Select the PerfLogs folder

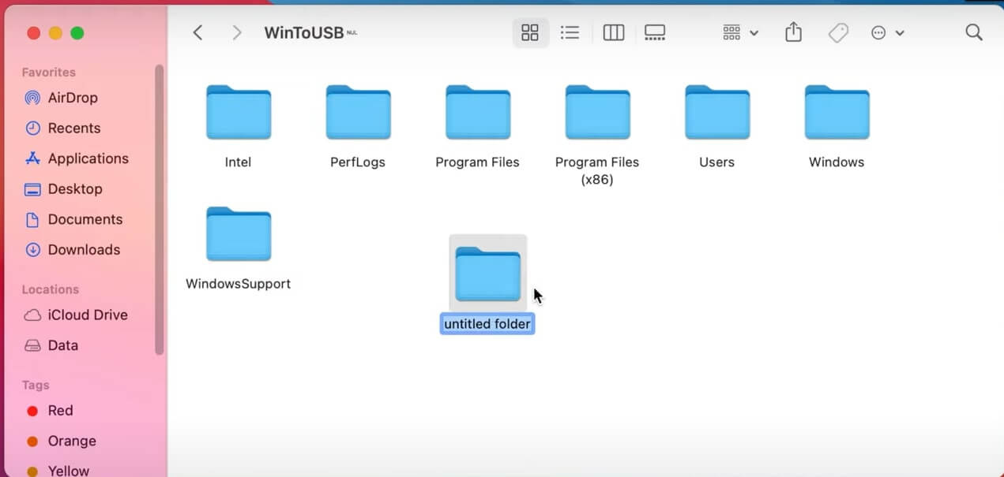coord(358,126)
